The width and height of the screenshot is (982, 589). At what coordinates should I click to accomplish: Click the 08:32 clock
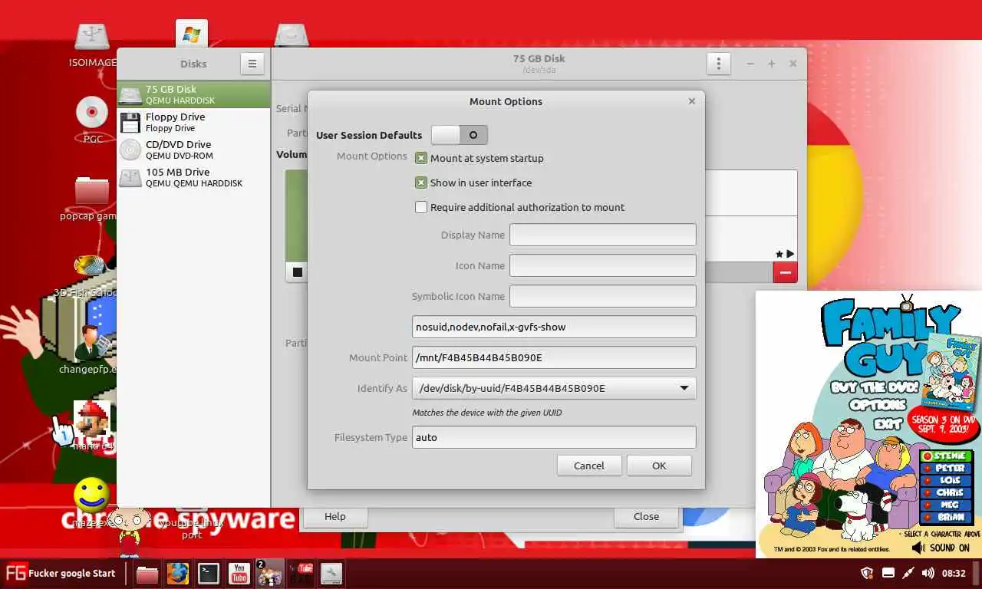pyautogui.click(x=954, y=573)
